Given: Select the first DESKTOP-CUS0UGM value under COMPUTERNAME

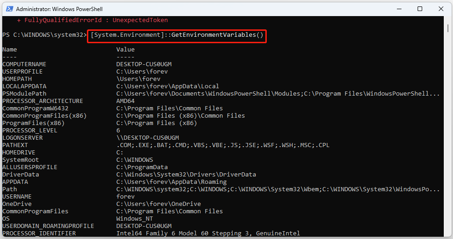Looking at the screenshot, I should pos(144,64).
